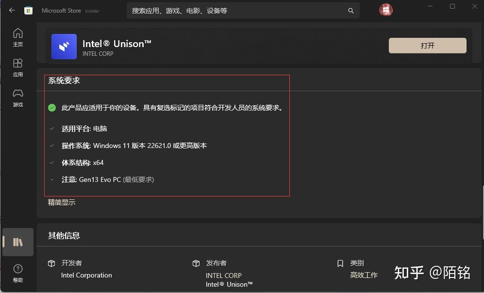This screenshot has height=293, width=484.
Task: Click the search magnifier icon
Action: pyautogui.click(x=350, y=10)
